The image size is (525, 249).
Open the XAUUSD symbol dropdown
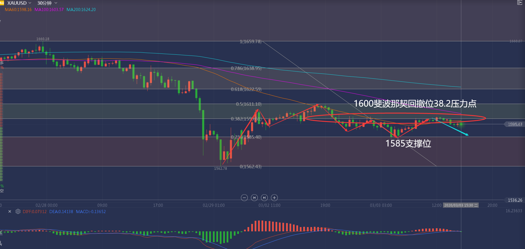tap(19, 3)
